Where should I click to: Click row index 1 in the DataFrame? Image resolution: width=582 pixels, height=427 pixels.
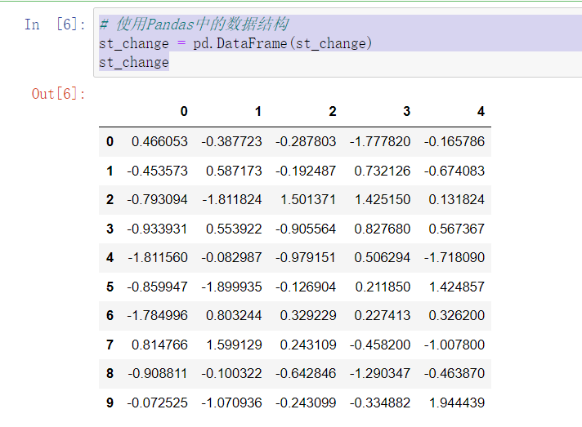(x=110, y=171)
